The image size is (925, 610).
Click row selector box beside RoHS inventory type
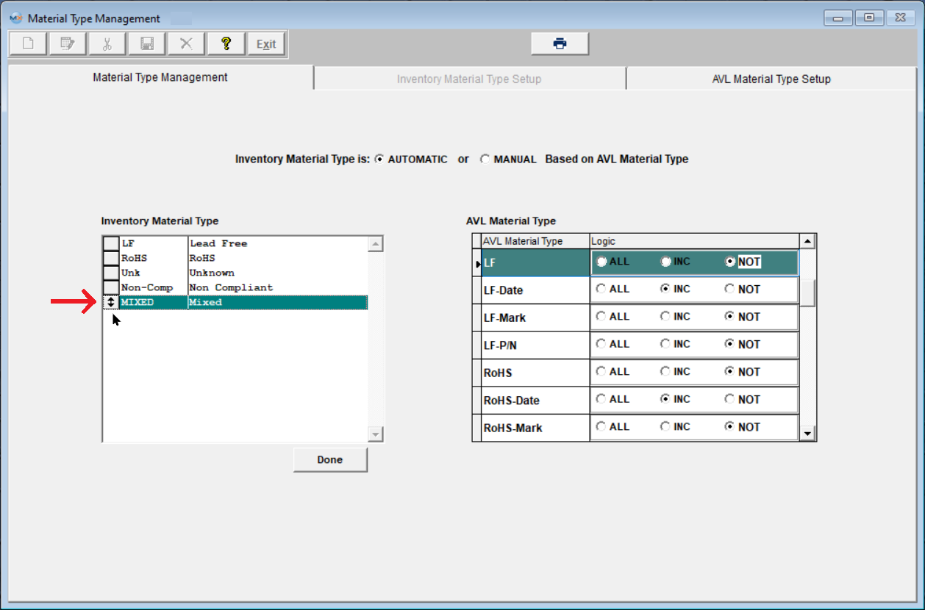pos(110,258)
